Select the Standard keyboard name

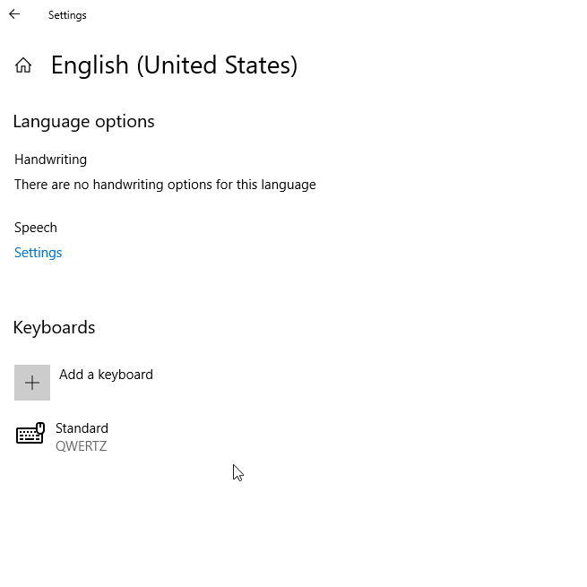coord(82,428)
